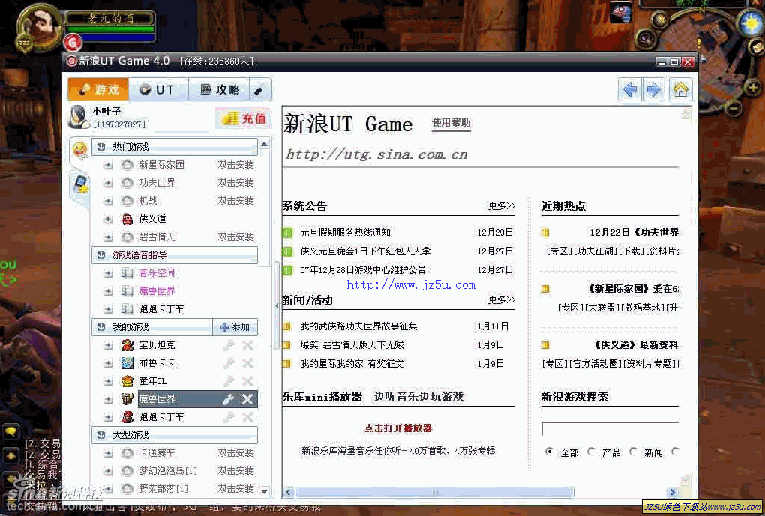Click 更多>> next to 系统公告

502,205
